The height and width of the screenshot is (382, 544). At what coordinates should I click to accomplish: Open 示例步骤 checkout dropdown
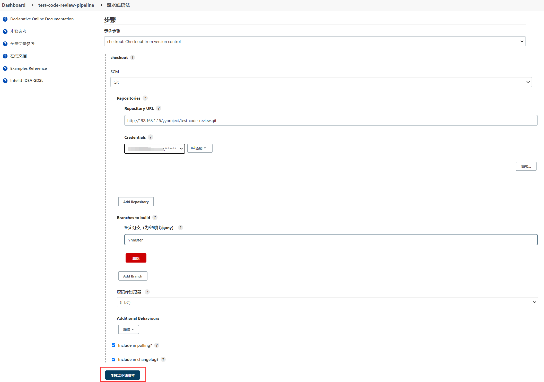315,41
